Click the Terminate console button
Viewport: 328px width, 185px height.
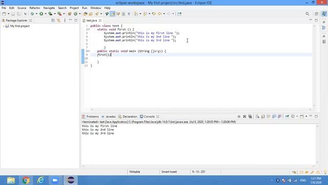[239, 117]
